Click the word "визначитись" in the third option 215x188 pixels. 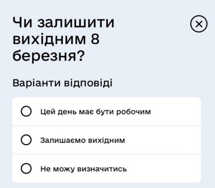click(102, 169)
